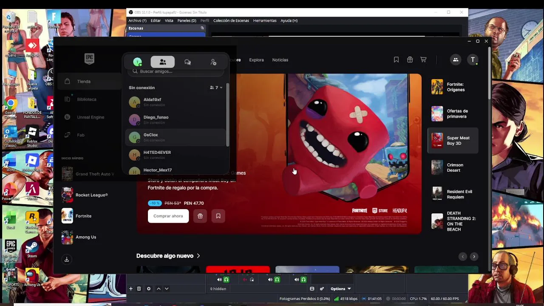Screen dimensions: 544x306
Task: Open Rockstar Games Launcher desktop icon
Action: 32,222
